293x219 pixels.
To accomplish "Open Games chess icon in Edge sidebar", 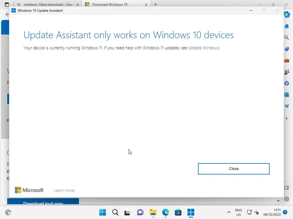I will [287, 72].
